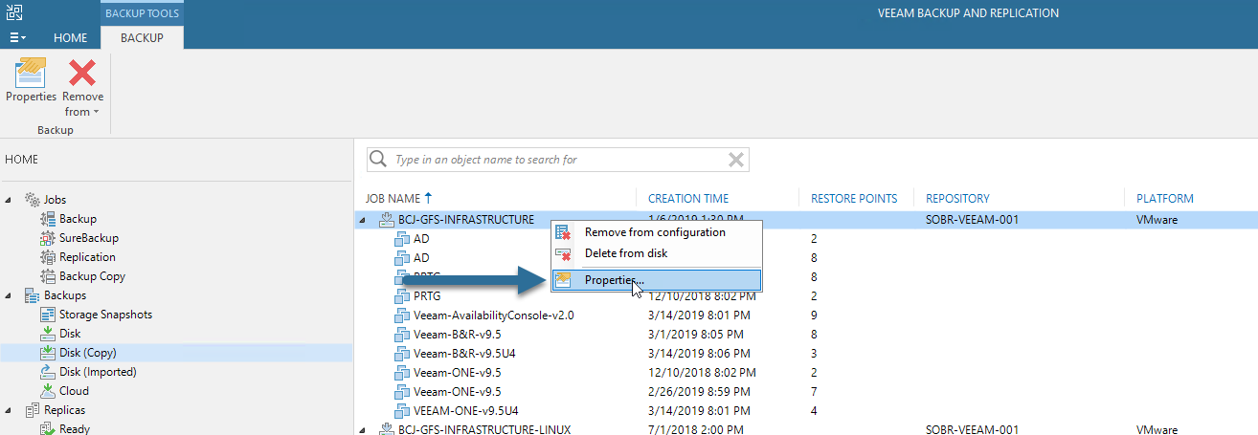Click the BCJ-GFS-INFRASTRUCTURE job icon
This screenshot has width=1258, height=435.
388,220
